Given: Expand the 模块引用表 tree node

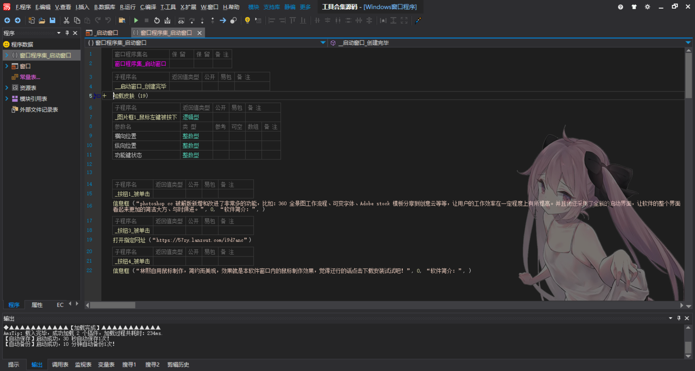Looking at the screenshot, I should pos(7,99).
